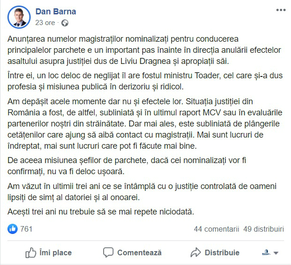Like the post using Îmi place label
This screenshot has width=291, height=265.
55,252
